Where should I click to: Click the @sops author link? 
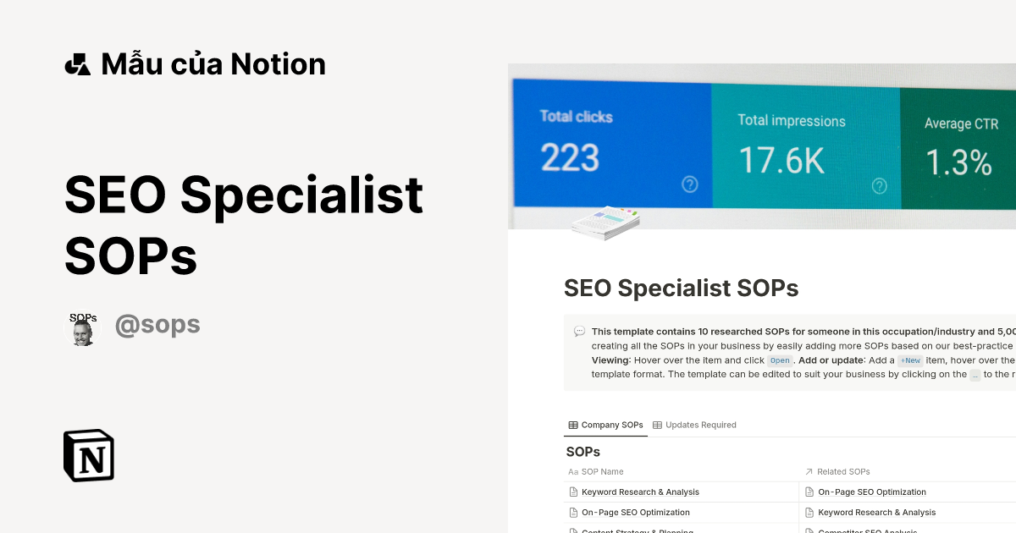point(157,324)
